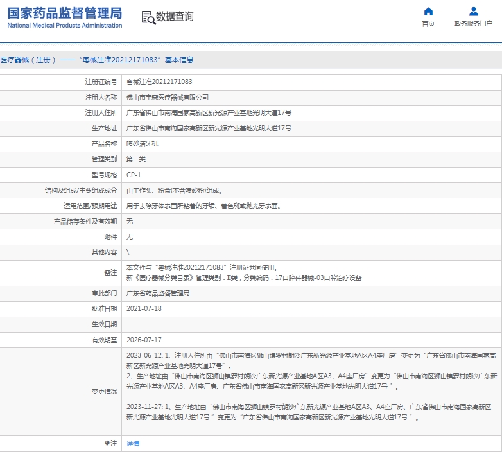Click the bullet icon beside 注
This screenshot has width=502, height=456.
click(x=107, y=443)
